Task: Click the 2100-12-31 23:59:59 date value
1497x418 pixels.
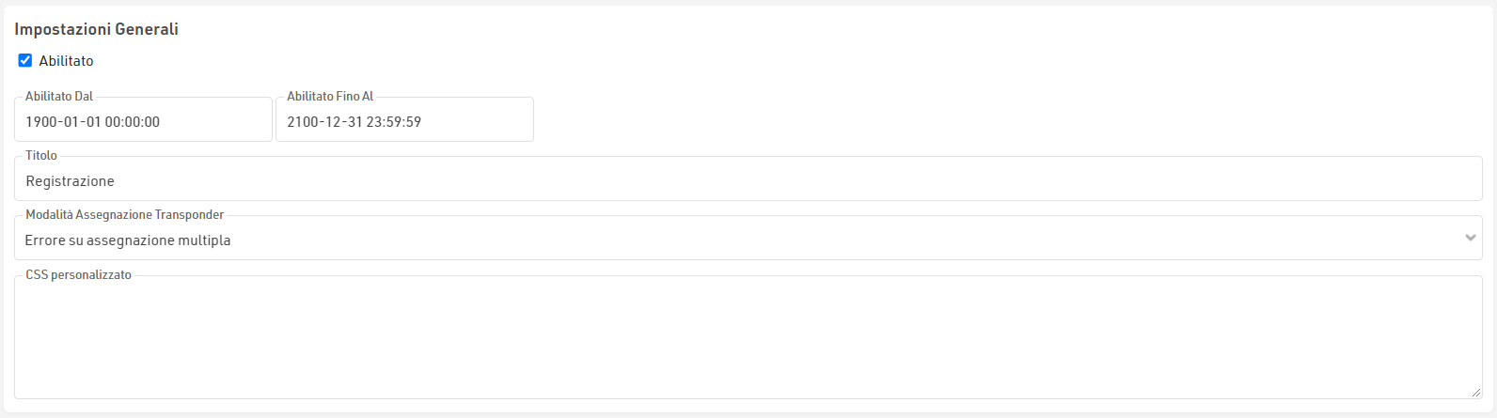Action: coord(355,122)
